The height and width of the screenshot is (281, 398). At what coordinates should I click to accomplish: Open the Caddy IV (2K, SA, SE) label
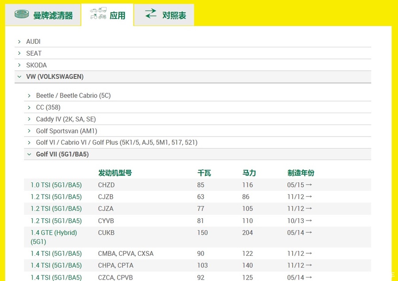tap(66, 119)
